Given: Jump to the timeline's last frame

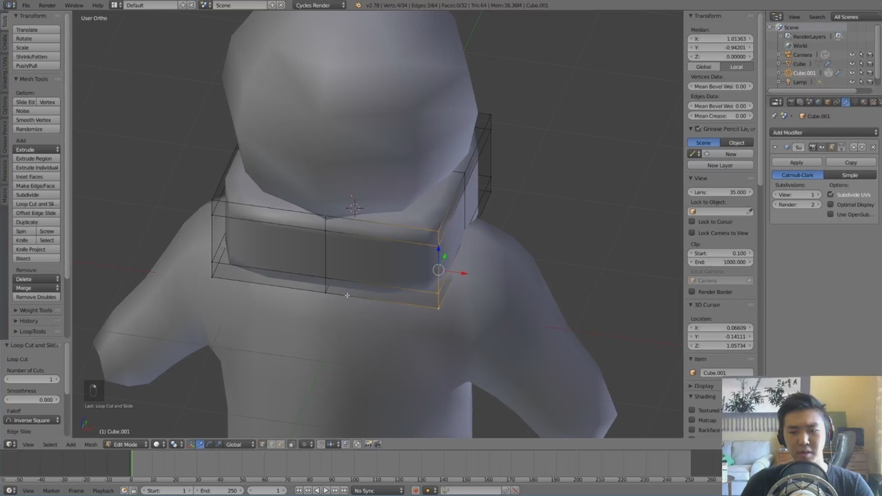Looking at the screenshot, I should [x=345, y=490].
